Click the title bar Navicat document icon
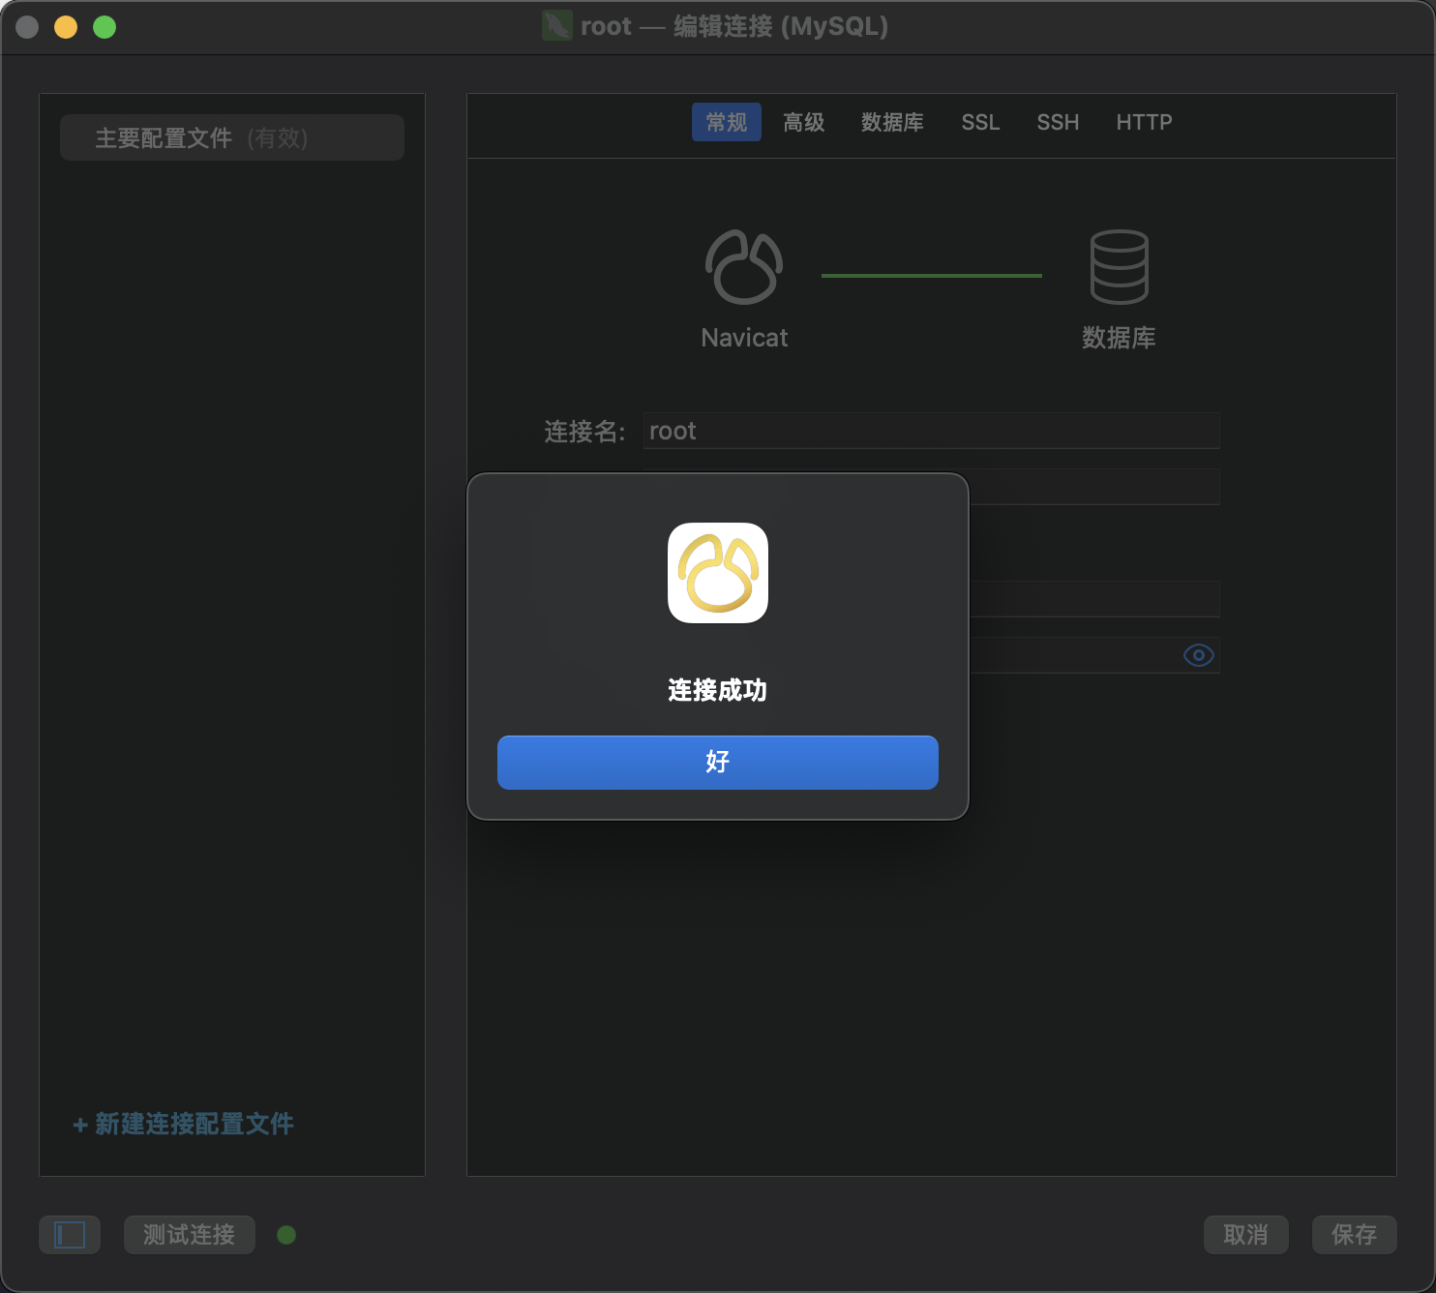This screenshot has width=1436, height=1293. [556, 26]
